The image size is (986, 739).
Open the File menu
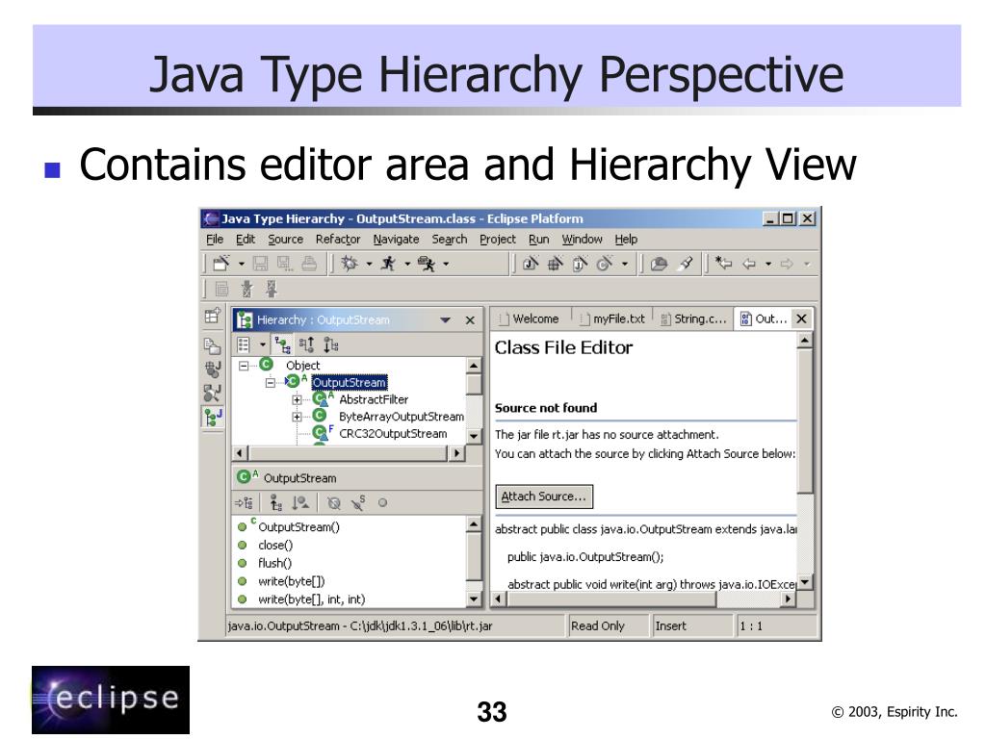tap(215, 240)
